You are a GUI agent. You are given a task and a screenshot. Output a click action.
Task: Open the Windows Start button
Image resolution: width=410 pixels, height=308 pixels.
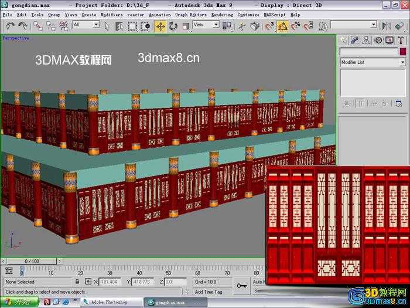[x=19, y=302]
